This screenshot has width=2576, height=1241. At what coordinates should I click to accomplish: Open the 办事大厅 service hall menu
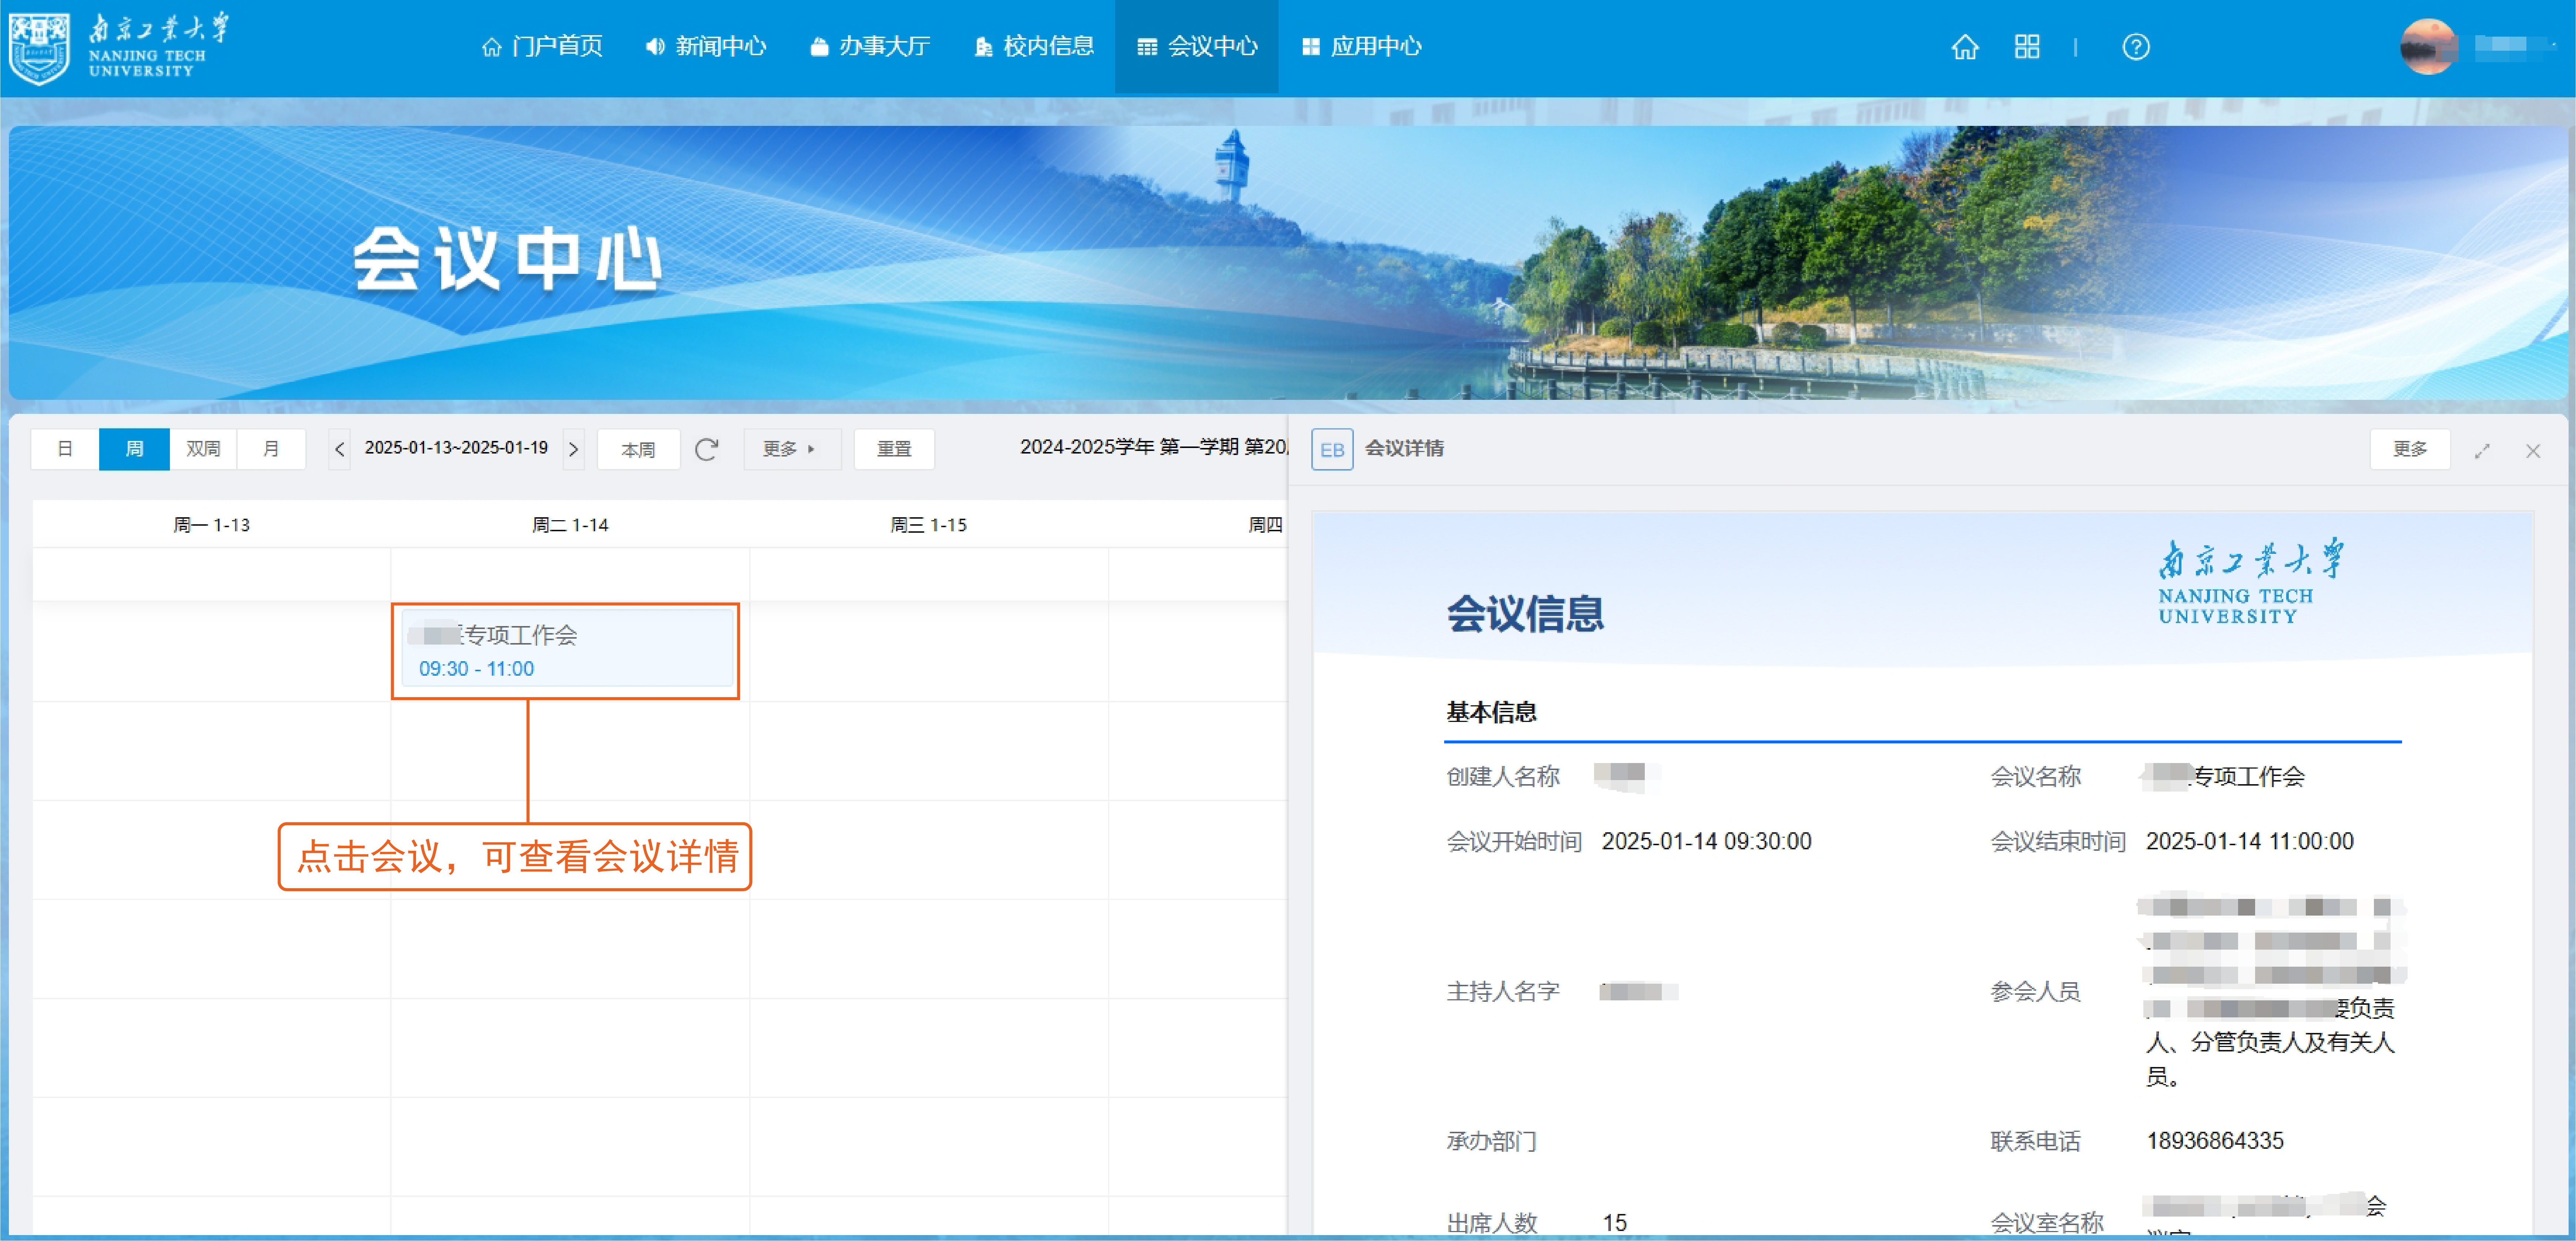[870, 47]
